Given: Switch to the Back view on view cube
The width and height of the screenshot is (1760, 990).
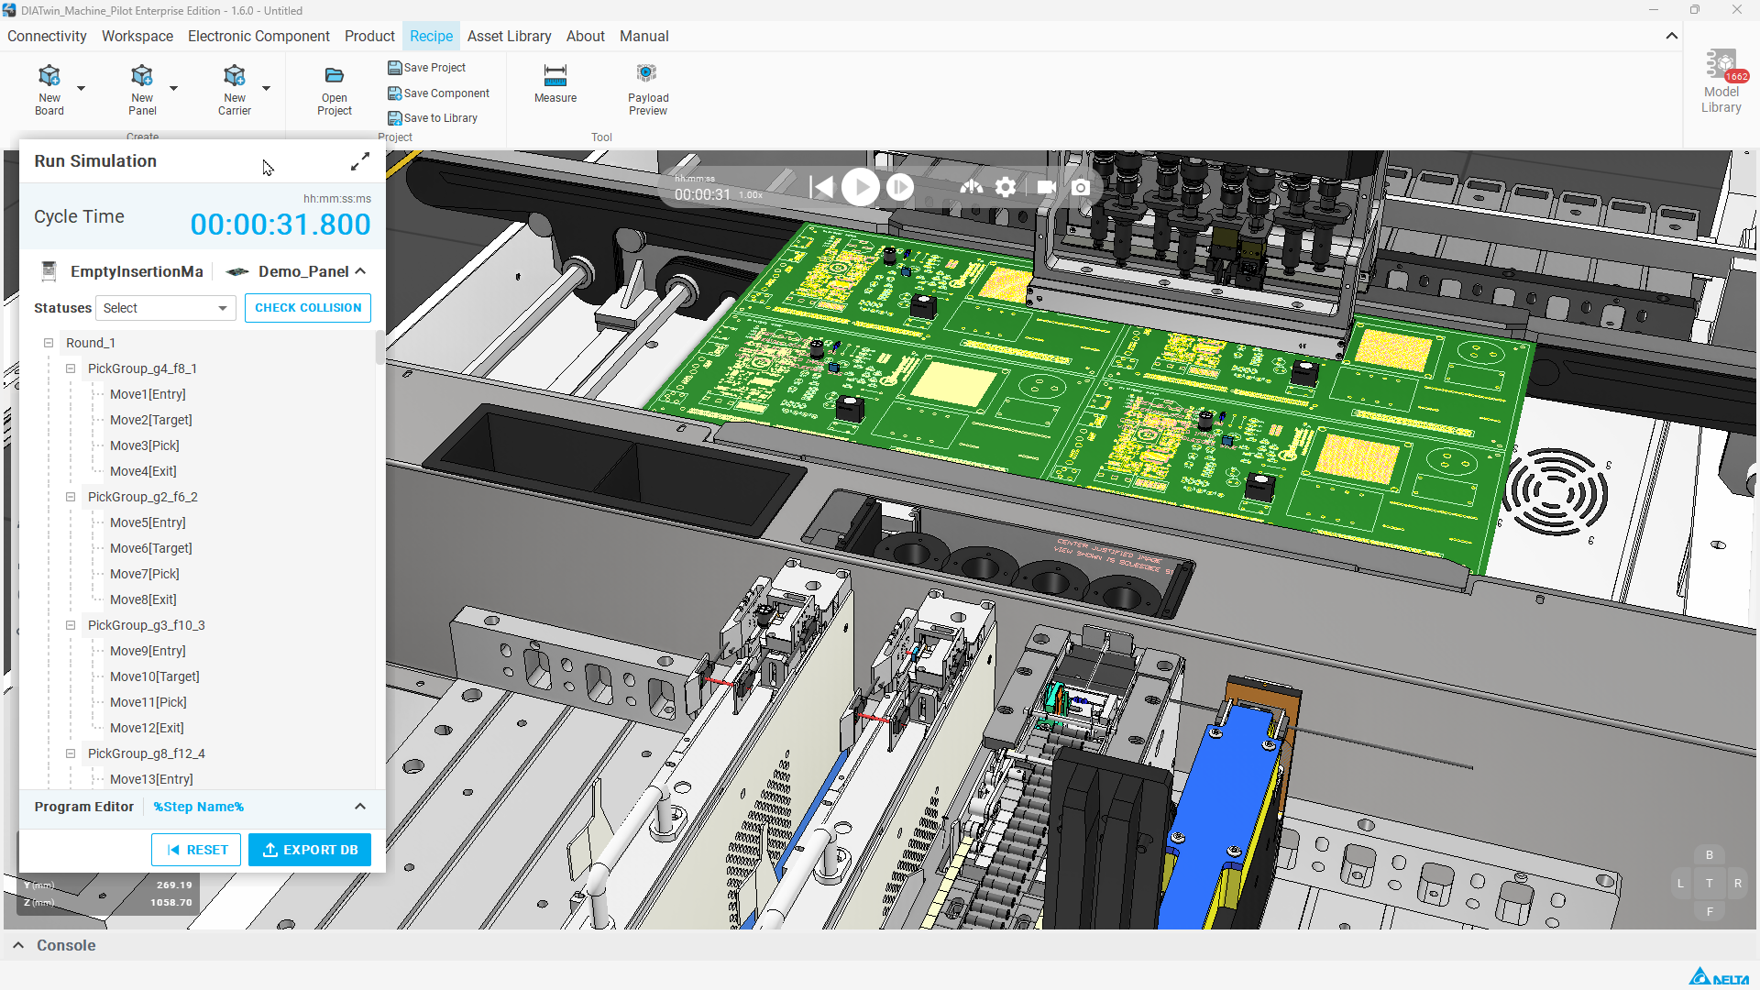Looking at the screenshot, I should click(x=1709, y=855).
